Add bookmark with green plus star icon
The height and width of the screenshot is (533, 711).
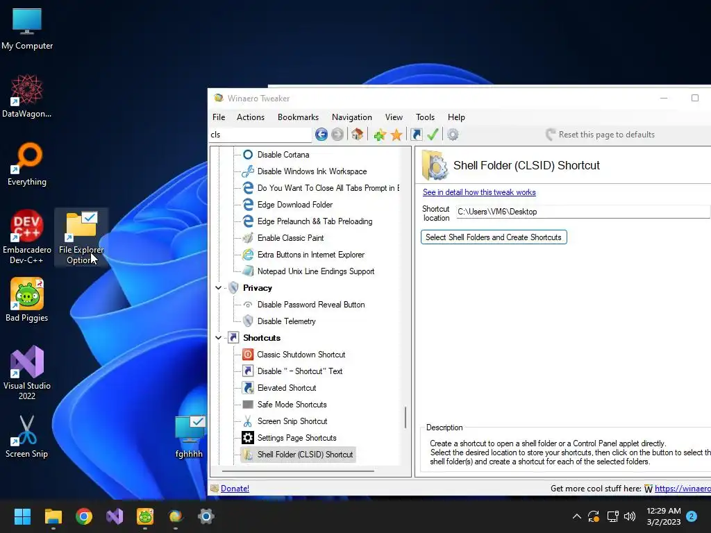point(380,135)
